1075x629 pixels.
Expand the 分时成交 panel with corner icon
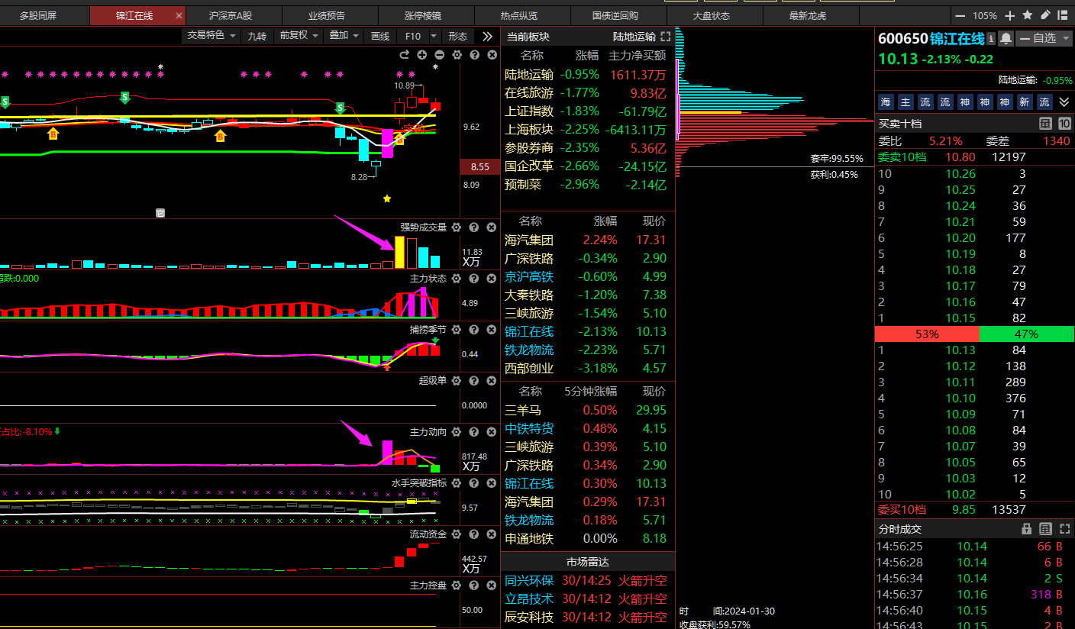pyautogui.click(x=1064, y=529)
